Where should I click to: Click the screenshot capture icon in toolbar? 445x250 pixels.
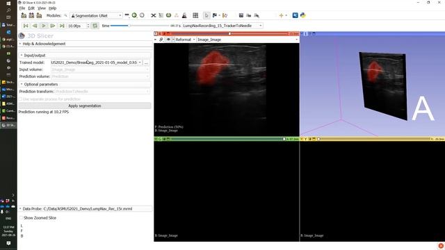(241, 15)
